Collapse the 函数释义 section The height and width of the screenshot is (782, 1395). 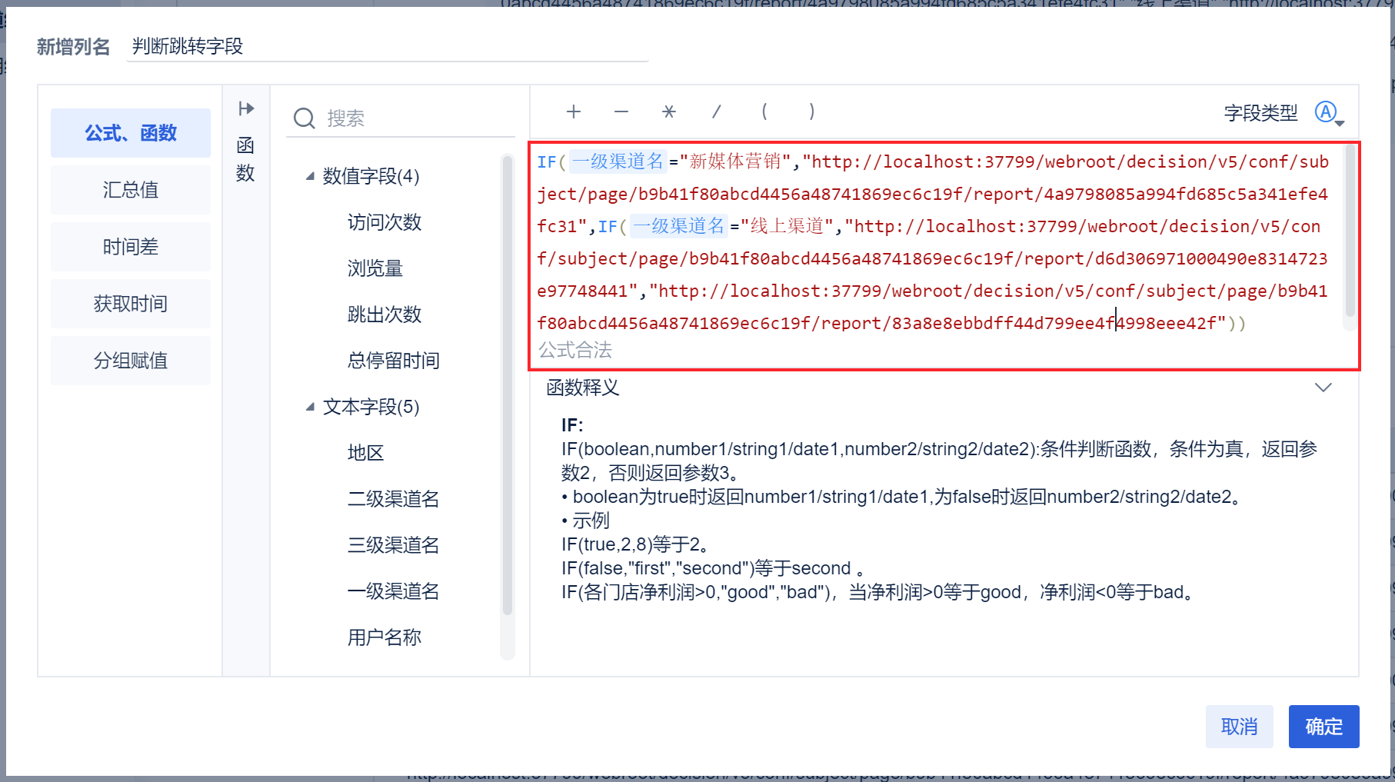click(1323, 388)
